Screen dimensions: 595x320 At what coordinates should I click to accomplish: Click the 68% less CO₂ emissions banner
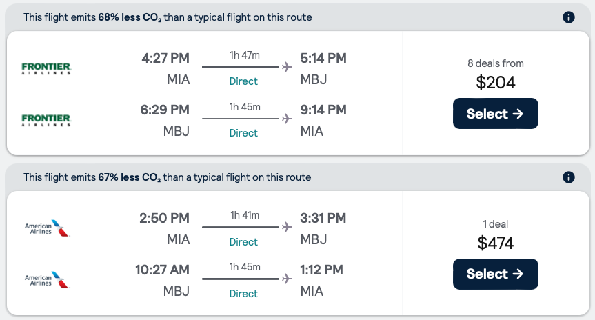[168, 17]
